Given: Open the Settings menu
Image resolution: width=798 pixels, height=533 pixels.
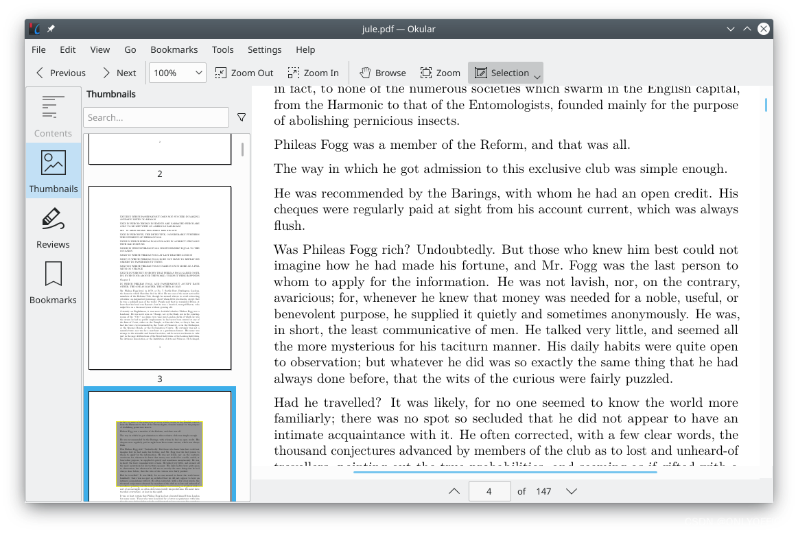Looking at the screenshot, I should 265,50.
